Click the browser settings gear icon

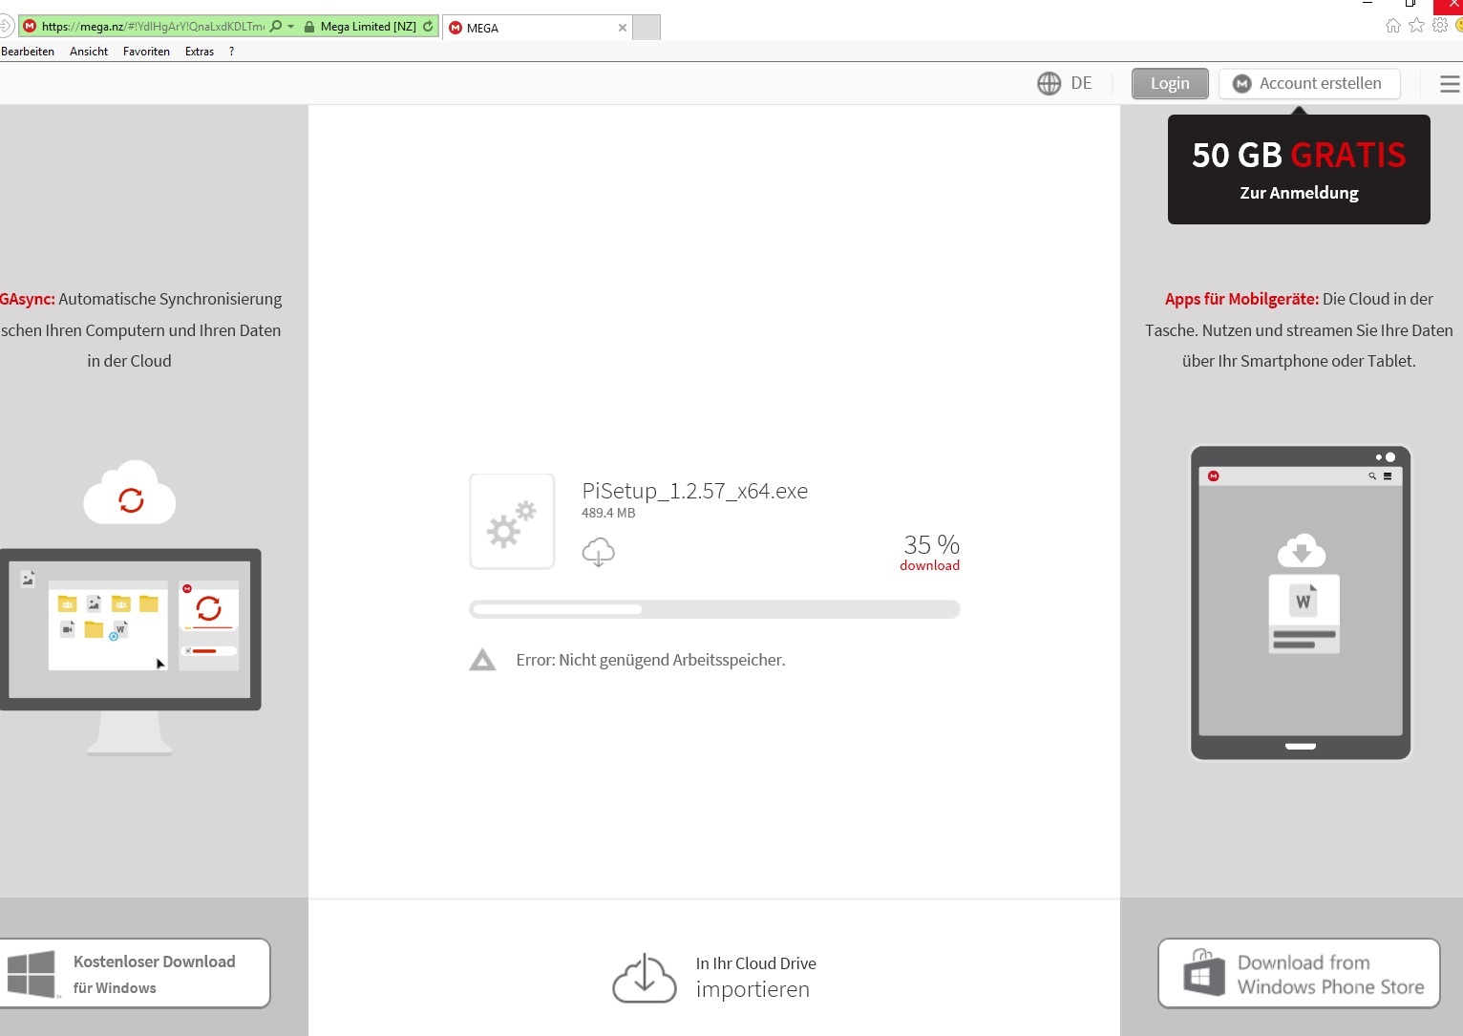tap(1440, 26)
